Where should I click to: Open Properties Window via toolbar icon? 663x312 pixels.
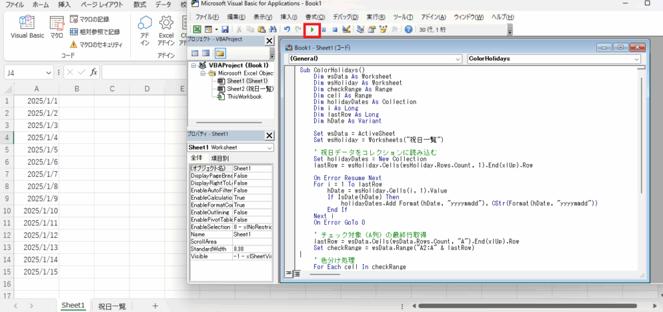tap(372, 30)
